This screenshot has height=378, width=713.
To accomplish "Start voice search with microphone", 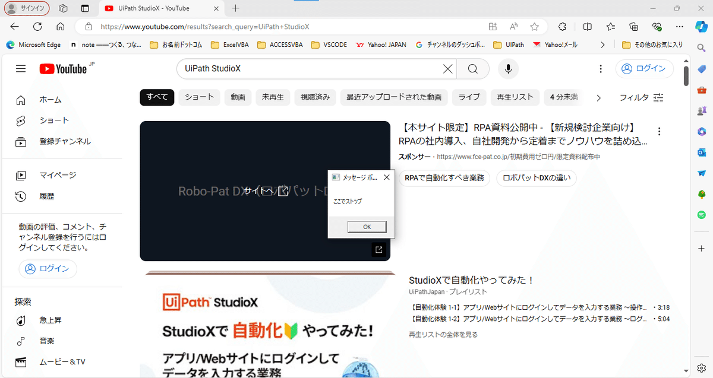I will point(508,69).
